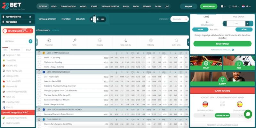The width and height of the screenshot is (256, 128).
Task: Click the play icon in Događaji uživo
Action: pyautogui.click(x=5, y=31)
